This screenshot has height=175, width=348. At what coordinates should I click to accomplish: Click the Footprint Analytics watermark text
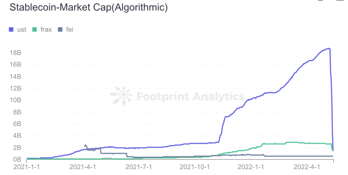(x=190, y=97)
